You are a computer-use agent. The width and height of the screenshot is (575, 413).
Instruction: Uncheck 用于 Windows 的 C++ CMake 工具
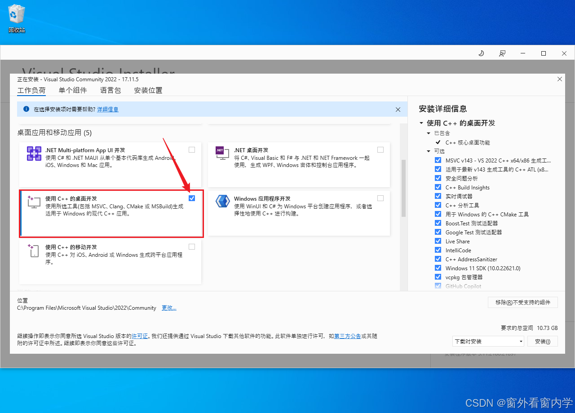point(438,214)
